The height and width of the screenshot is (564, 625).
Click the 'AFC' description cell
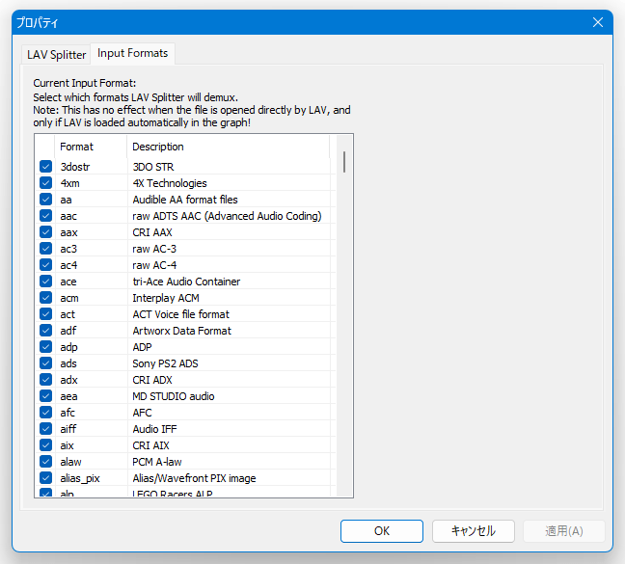[x=142, y=413]
